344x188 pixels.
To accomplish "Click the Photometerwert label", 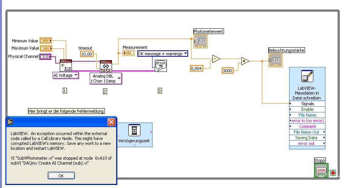I will click(209, 31).
